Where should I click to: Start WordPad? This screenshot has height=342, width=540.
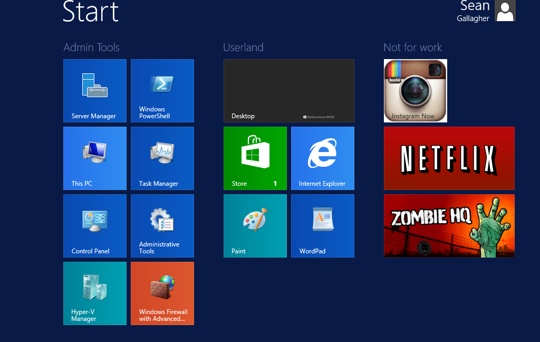tap(322, 226)
